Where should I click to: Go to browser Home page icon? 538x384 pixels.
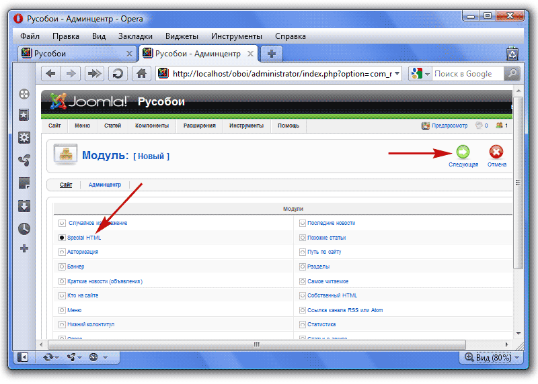(x=141, y=74)
